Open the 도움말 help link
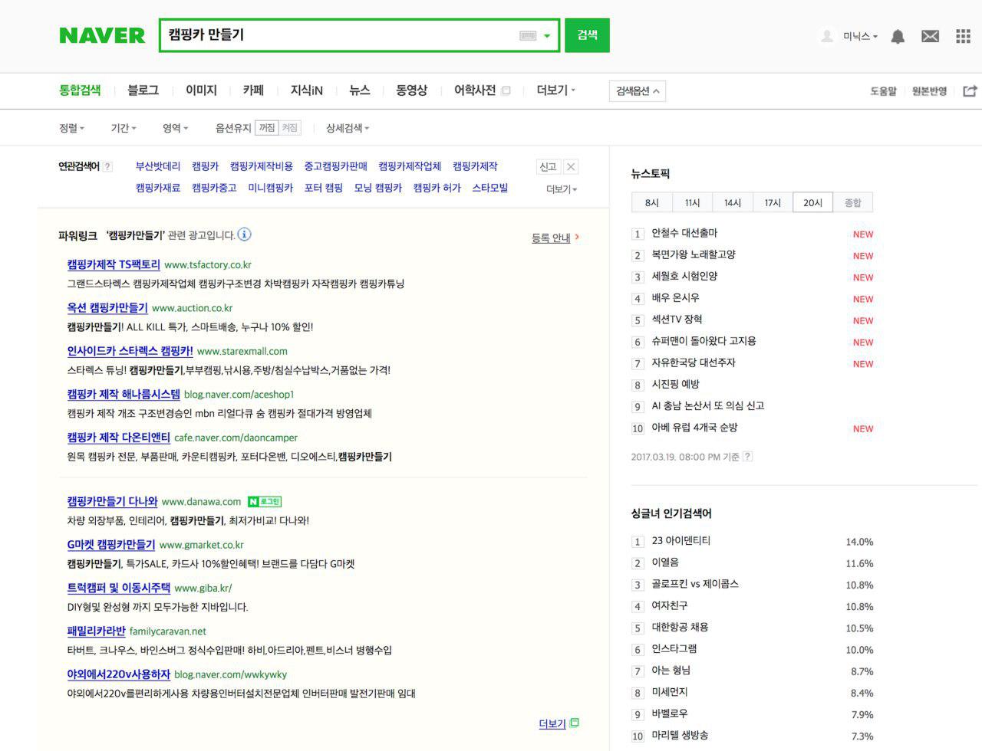The image size is (982, 751). [x=883, y=91]
